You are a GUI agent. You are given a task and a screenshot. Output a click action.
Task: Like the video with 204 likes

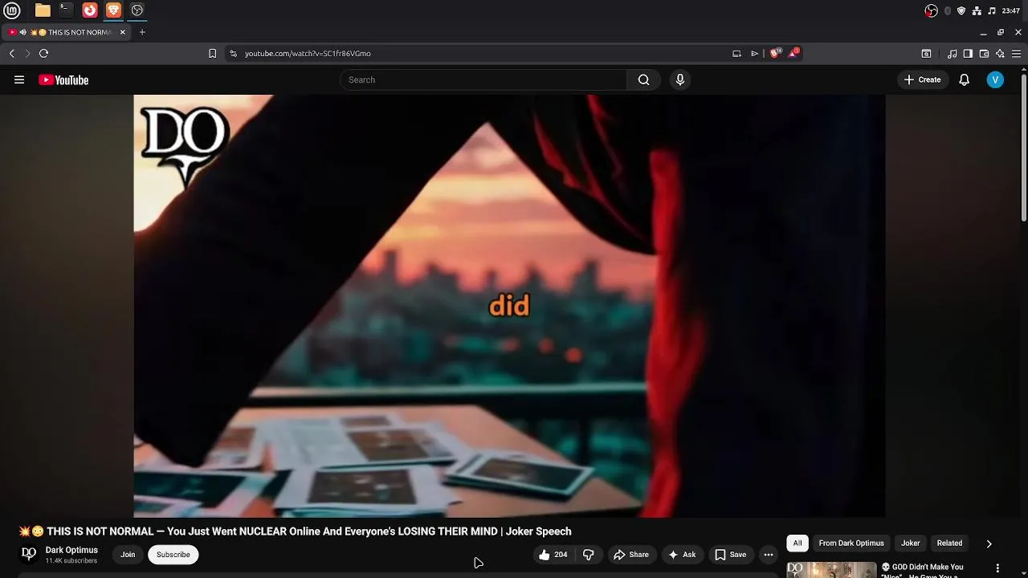pos(553,554)
